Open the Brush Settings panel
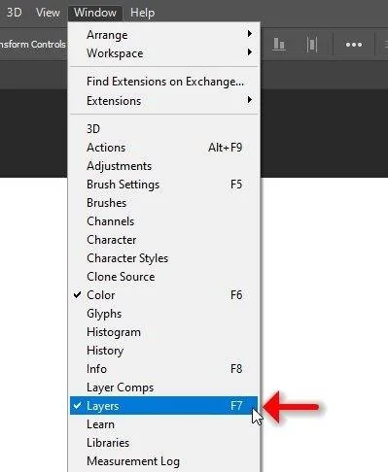This screenshot has width=388, height=472. 163,185
